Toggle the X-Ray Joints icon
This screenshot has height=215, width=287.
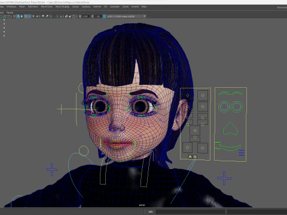74,16
